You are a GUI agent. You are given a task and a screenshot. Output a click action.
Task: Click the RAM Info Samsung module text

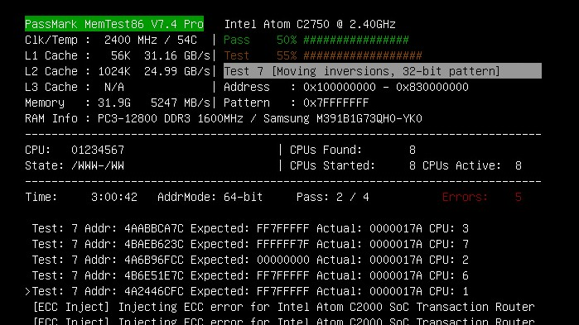point(343,118)
